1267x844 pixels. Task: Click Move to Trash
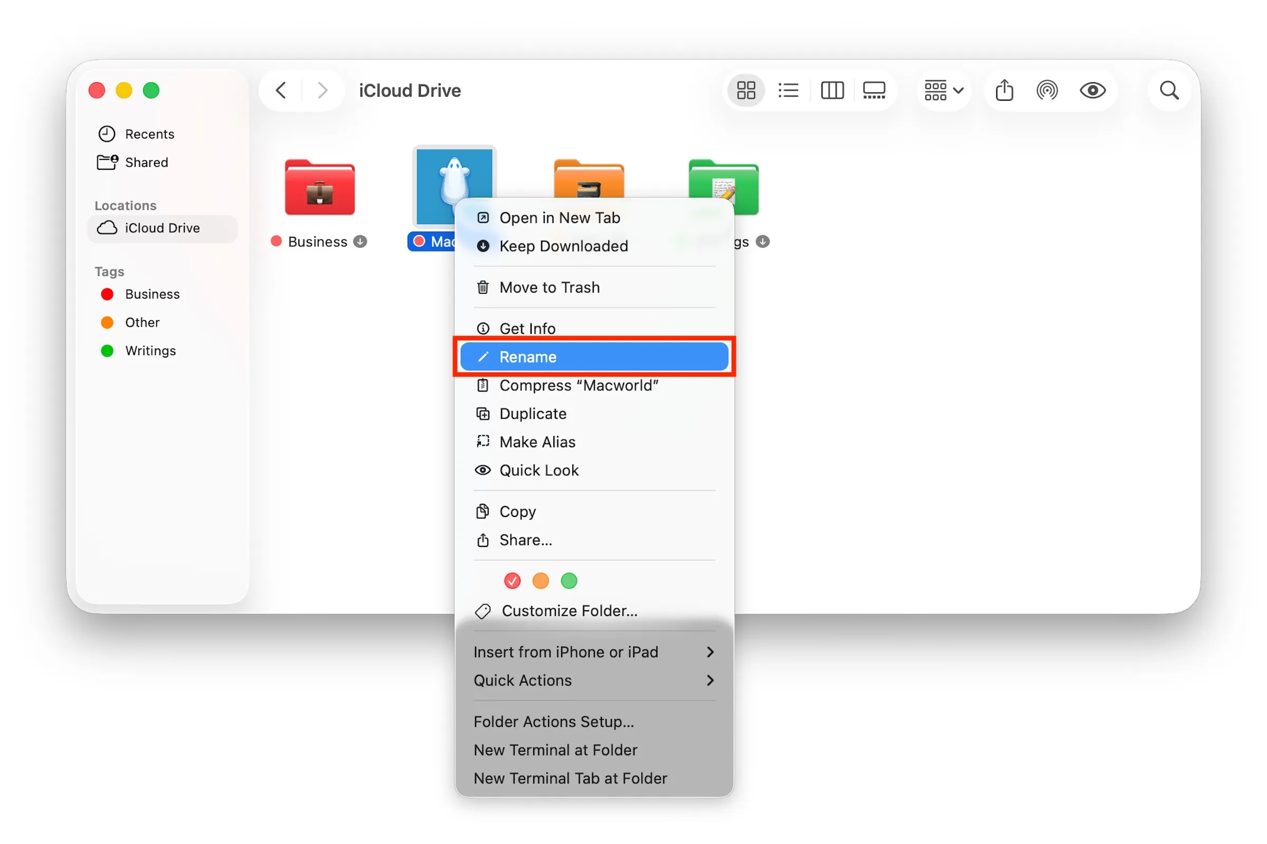click(x=550, y=287)
